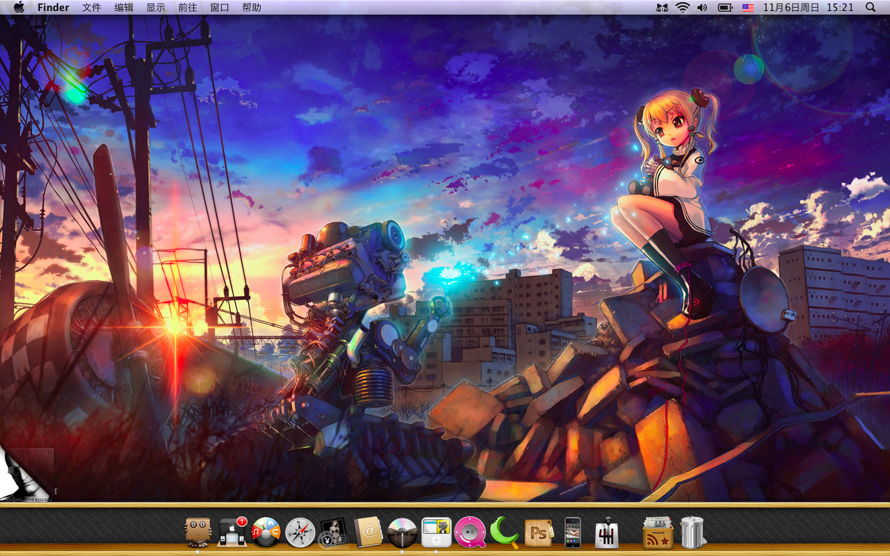Launch the Apple store icon with red badge
This screenshot has height=556, width=890.
point(232,532)
